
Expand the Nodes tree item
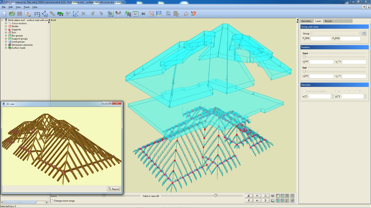pos(6,26)
